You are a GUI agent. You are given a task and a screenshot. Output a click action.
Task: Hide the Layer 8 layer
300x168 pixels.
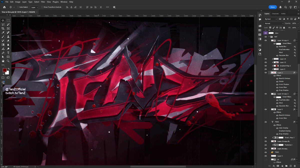pyautogui.click(x=266, y=109)
